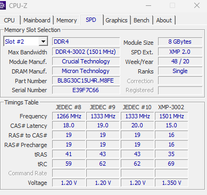Click the CAS# Latency value 19.0
This screenshot has width=207, height=195.
click(x=103, y=125)
